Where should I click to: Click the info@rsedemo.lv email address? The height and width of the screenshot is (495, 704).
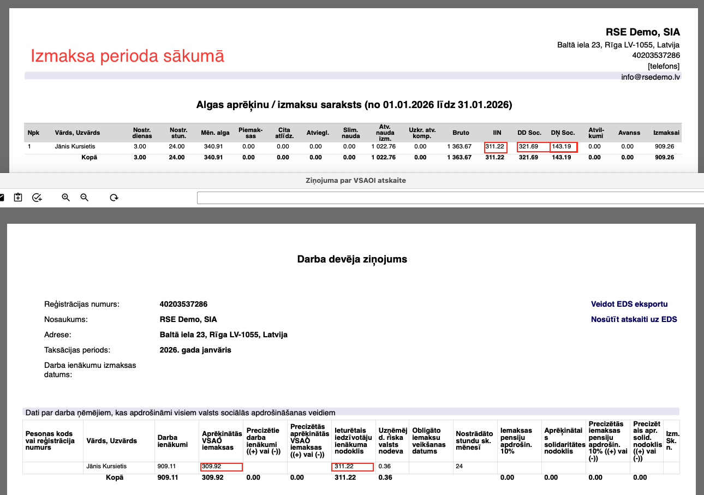pyautogui.click(x=651, y=77)
